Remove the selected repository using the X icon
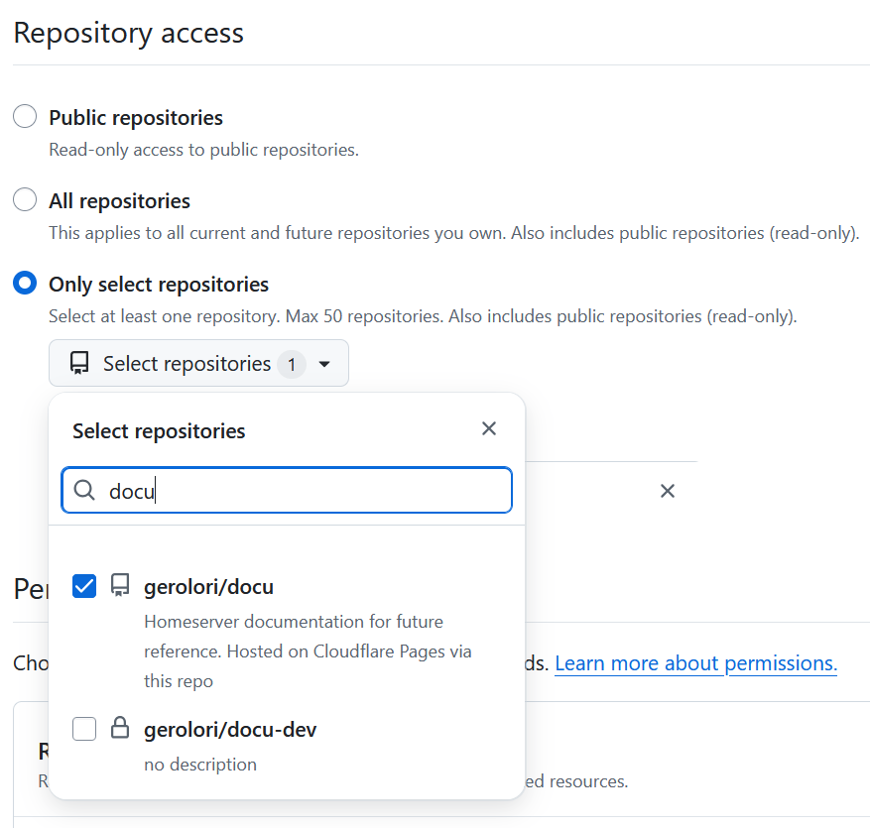The image size is (870, 828). (x=667, y=490)
